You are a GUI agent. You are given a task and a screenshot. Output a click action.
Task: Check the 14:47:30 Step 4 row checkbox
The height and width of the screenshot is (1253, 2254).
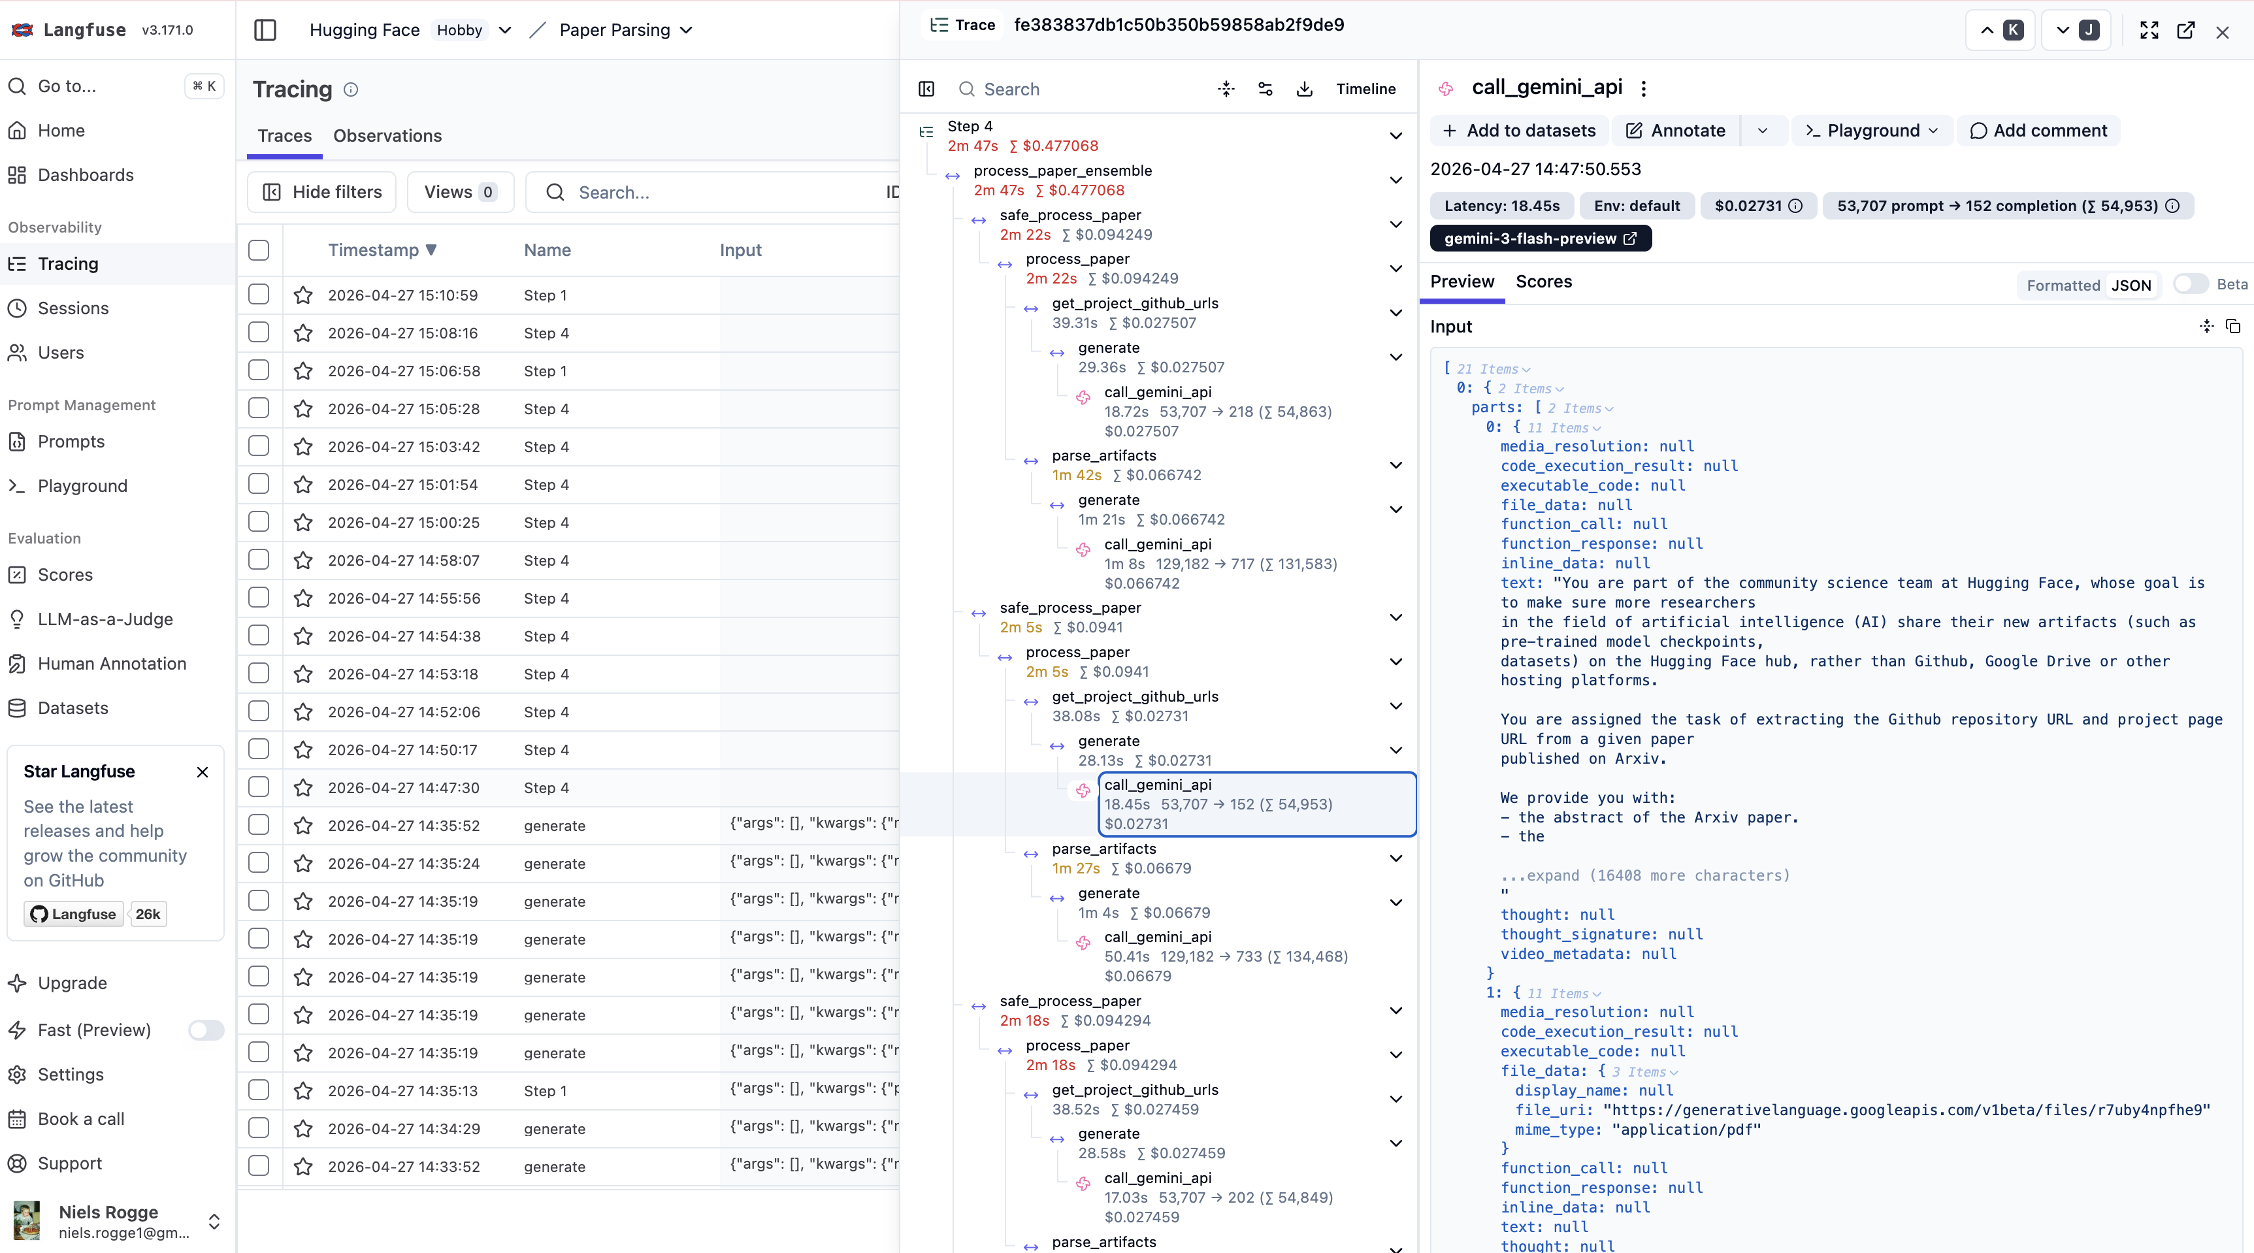coord(259,787)
